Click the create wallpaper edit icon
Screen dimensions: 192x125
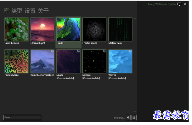tap(134, 117)
